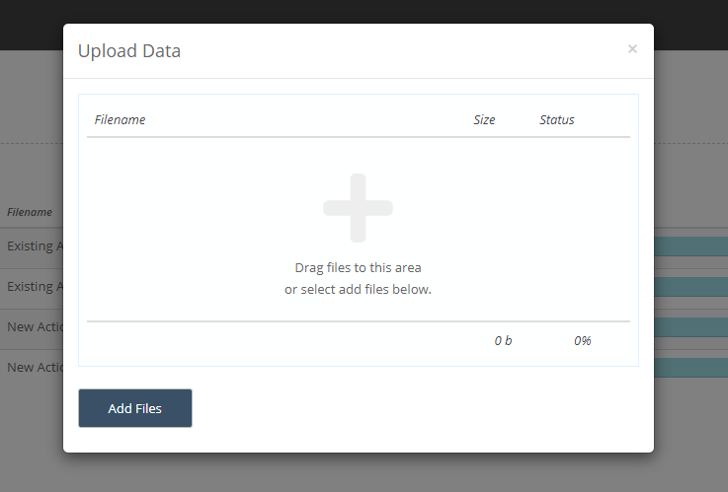Select the Filename column header in the dialog

click(120, 120)
